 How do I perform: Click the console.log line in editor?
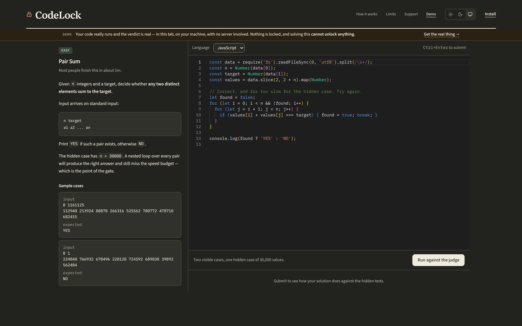tap(253, 139)
